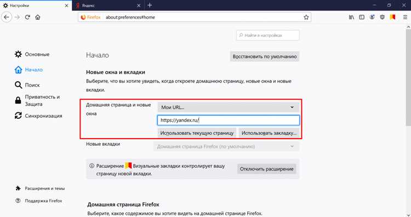This screenshot has width=411, height=217.
Task: Click the shield extension icon in toolbar
Action: pos(382,18)
